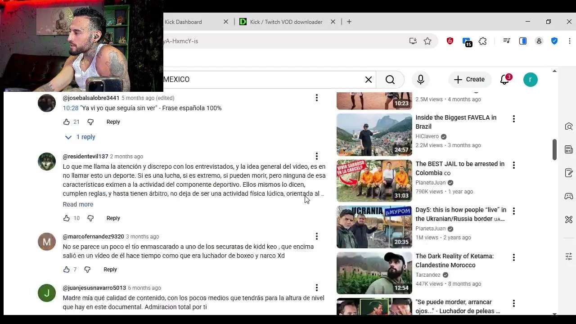This screenshot has height=324, width=576.
Task: Open @residentevil137's wolf avatar
Action: click(47, 162)
